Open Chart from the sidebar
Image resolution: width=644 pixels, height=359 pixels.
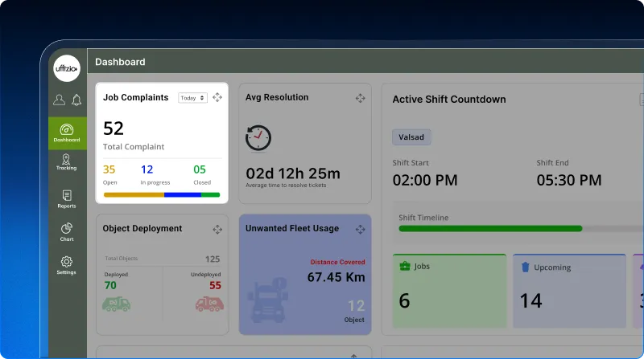point(67,232)
